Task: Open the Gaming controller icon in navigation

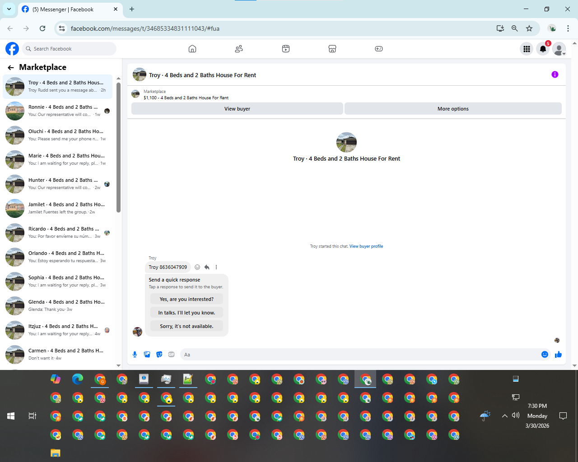Action: coord(379,49)
